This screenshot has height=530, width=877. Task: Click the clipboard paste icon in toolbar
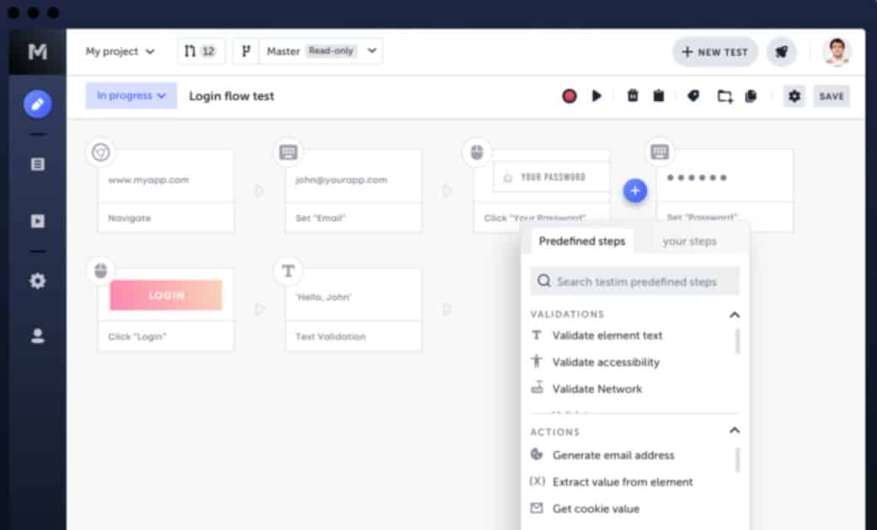[659, 96]
